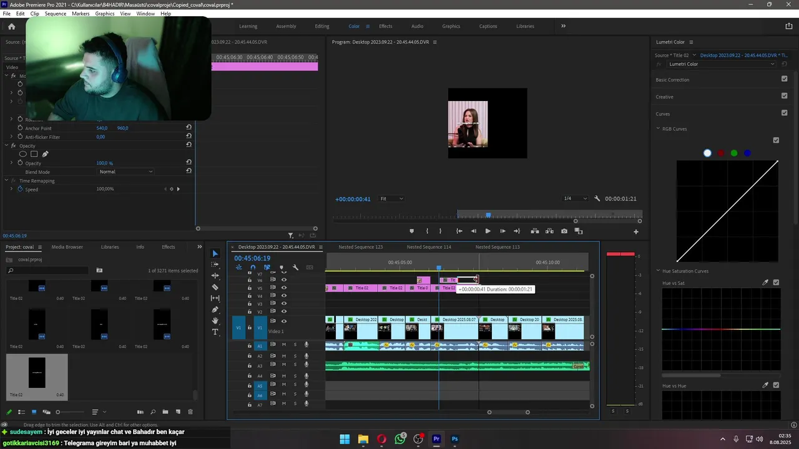Viewport: 799px width, 449px height.
Task: Toggle Basic Correction checkbox in Lumetri
Action: [x=784, y=79]
